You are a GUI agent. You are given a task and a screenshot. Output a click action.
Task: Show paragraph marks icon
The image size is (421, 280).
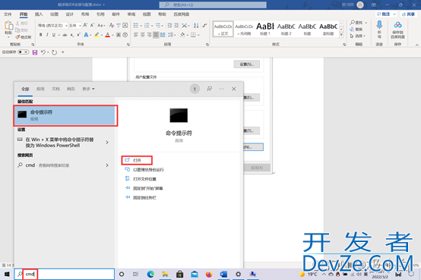tap(204, 25)
